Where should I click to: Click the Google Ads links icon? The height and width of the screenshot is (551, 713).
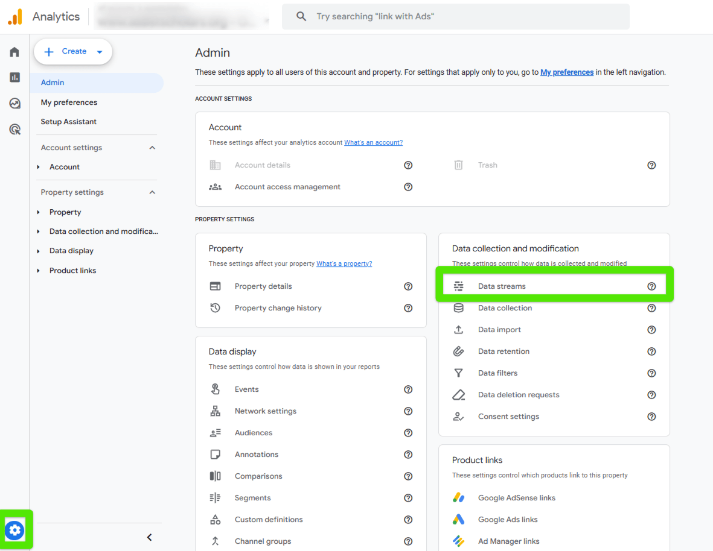point(459,520)
